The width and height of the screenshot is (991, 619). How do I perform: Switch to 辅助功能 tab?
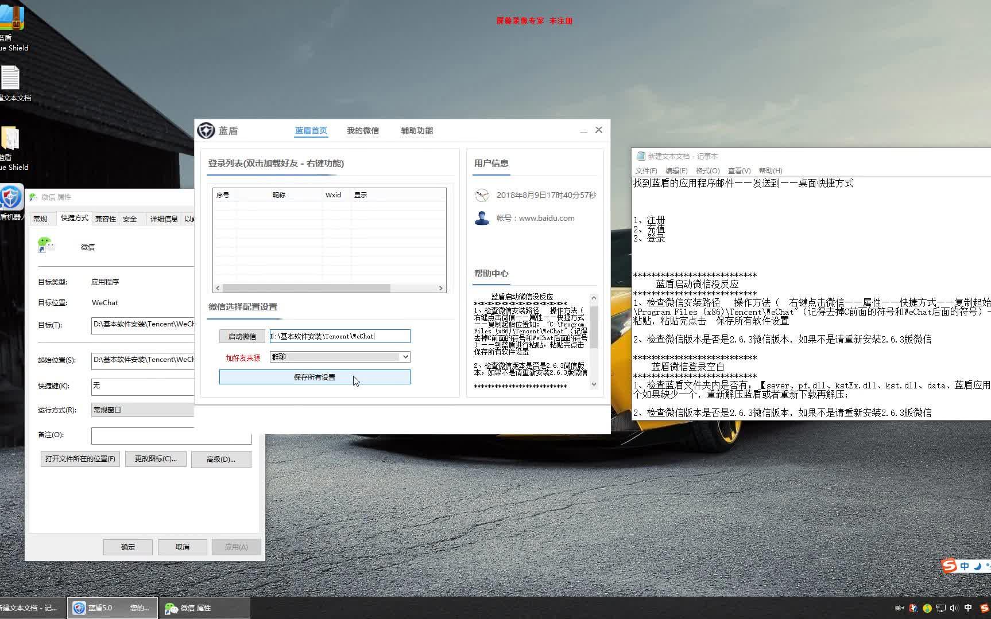(x=417, y=131)
